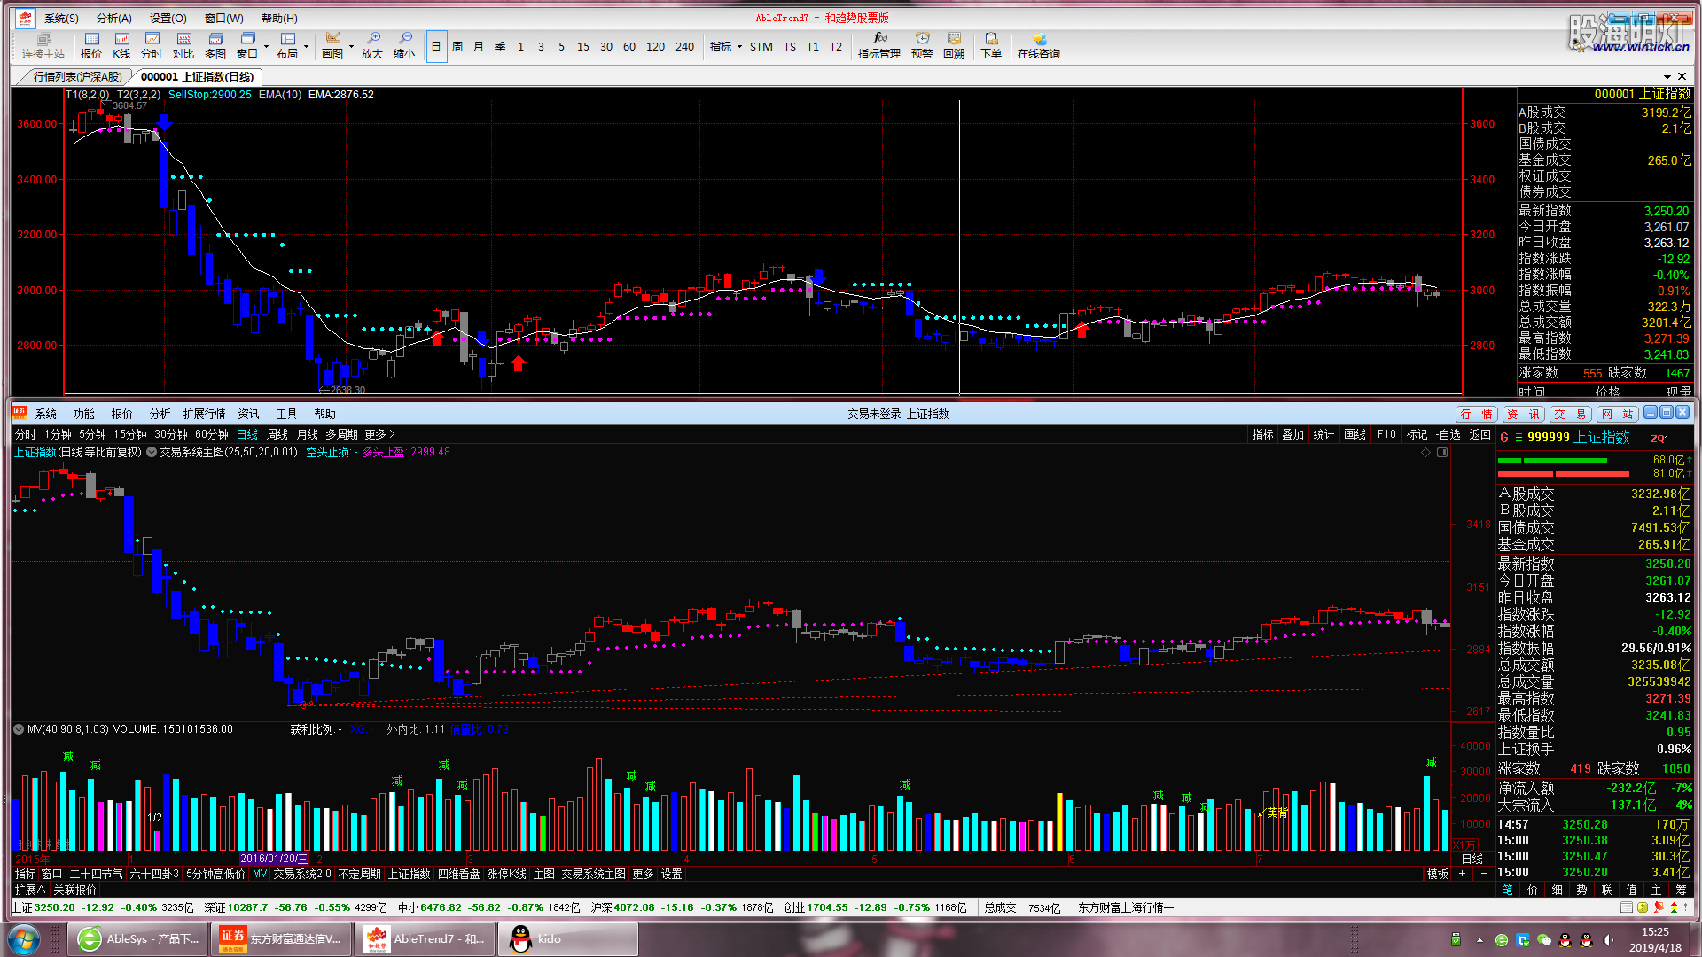Viewport: 1702px width, 957px height.
Task: Open the 分析(A) menu
Action: [x=113, y=18]
